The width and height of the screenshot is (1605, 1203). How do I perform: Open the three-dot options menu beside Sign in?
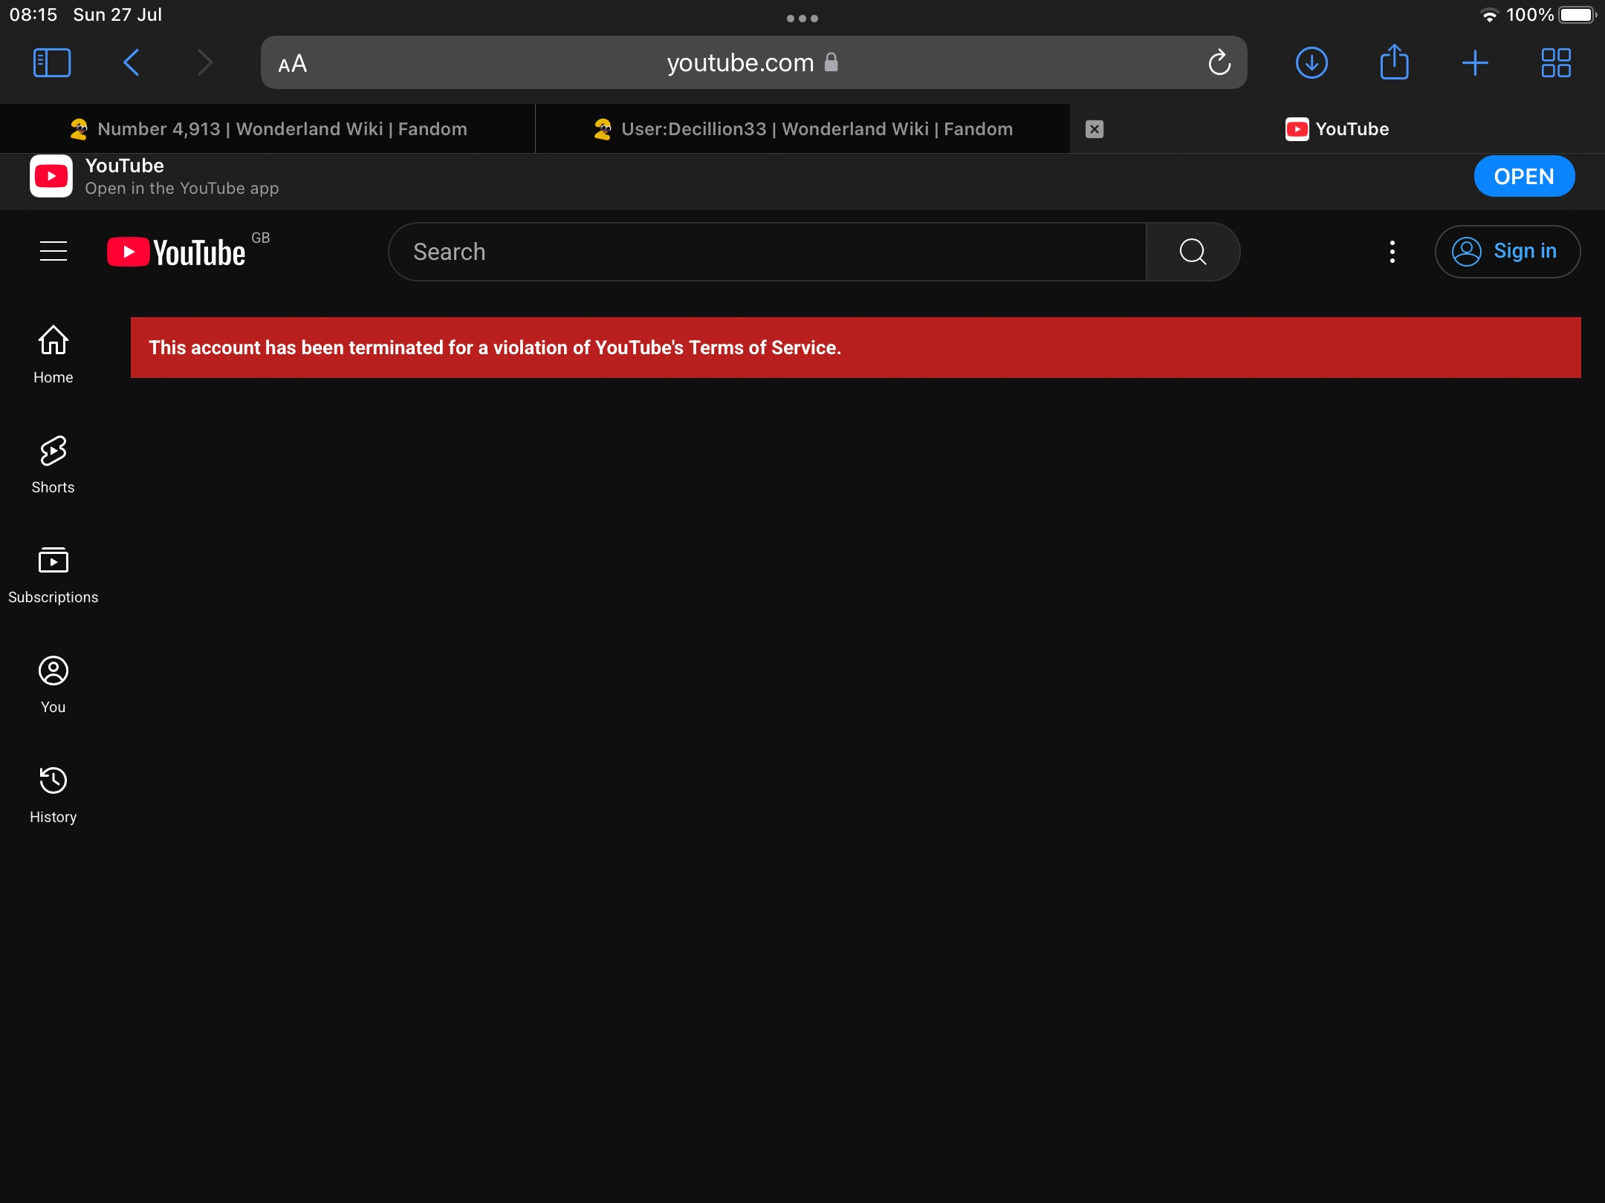click(x=1392, y=252)
